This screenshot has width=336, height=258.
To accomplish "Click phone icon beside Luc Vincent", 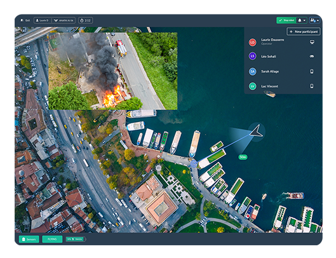I will point(312,86).
